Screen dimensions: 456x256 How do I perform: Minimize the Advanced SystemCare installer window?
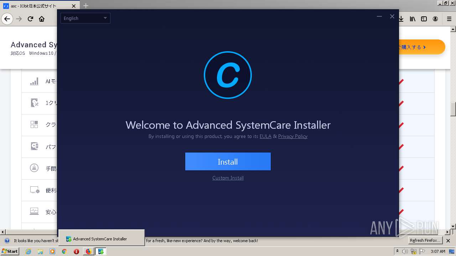click(x=379, y=16)
